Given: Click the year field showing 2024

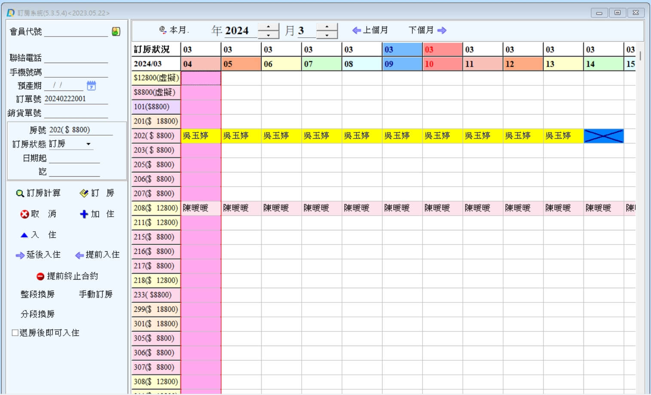Looking at the screenshot, I should coord(241,30).
